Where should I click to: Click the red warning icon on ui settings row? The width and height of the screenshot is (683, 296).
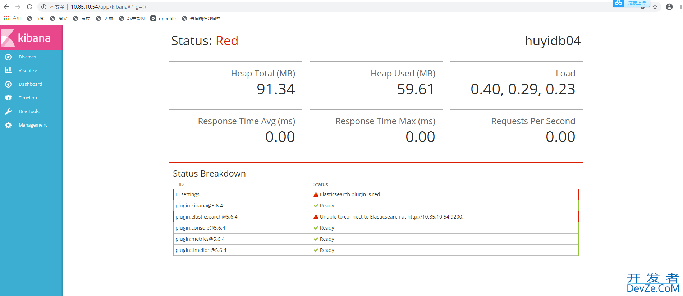[316, 194]
